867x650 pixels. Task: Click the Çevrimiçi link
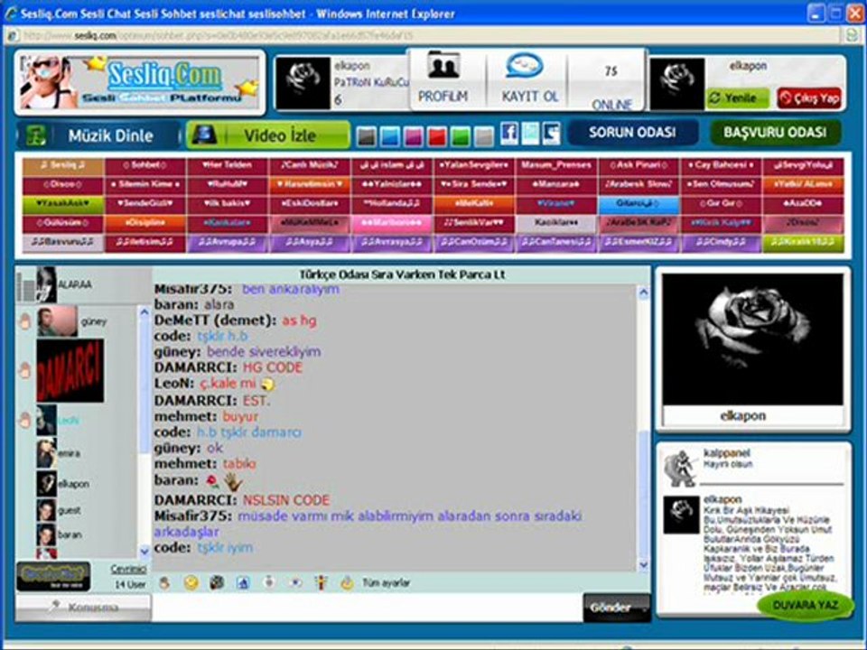128,570
